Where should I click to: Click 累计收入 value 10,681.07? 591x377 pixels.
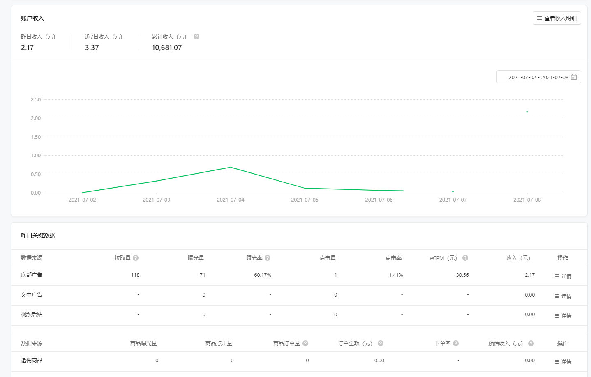(167, 48)
